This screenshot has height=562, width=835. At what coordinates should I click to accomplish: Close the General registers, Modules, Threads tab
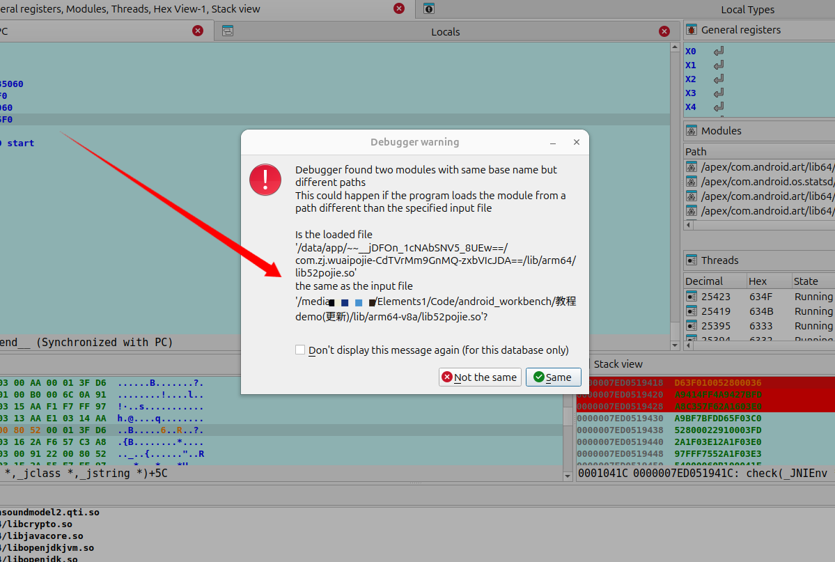pos(399,8)
